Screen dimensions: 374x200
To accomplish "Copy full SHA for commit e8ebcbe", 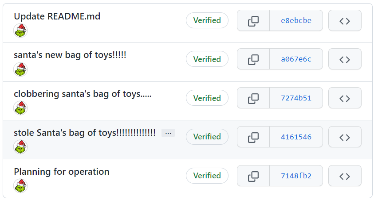I will tap(253, 20).
